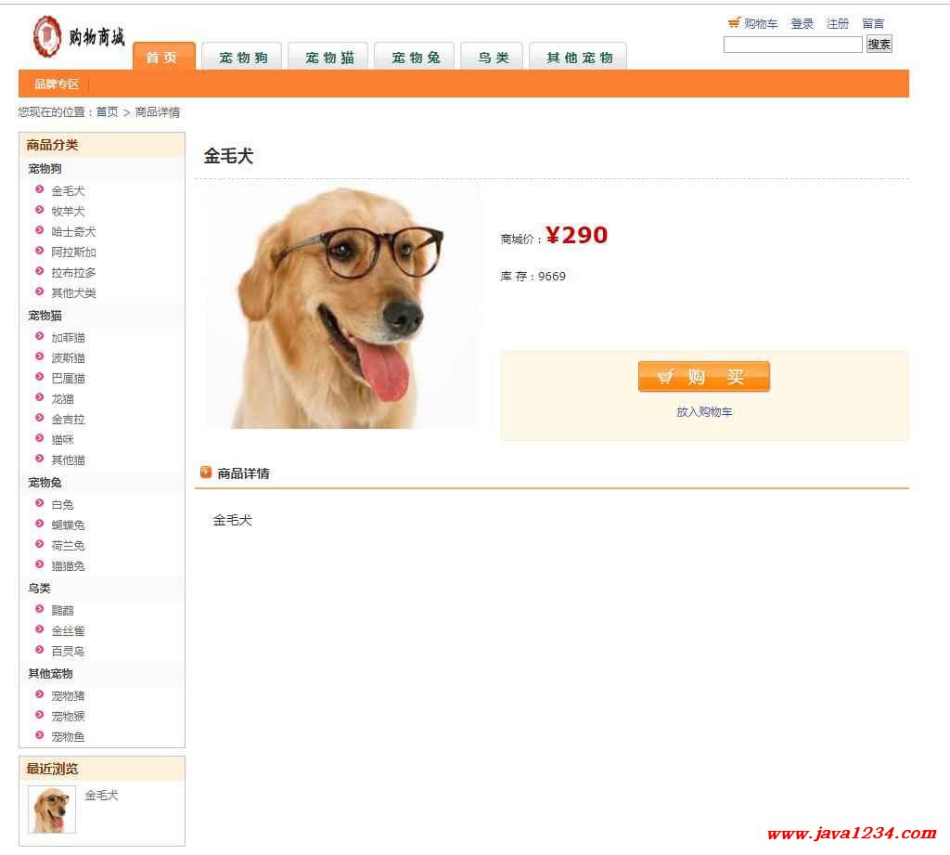This screenshot has width=950, height=855.
Task: Click the bullet icon beside 金丝雀
Action: (x=39, y=629)
